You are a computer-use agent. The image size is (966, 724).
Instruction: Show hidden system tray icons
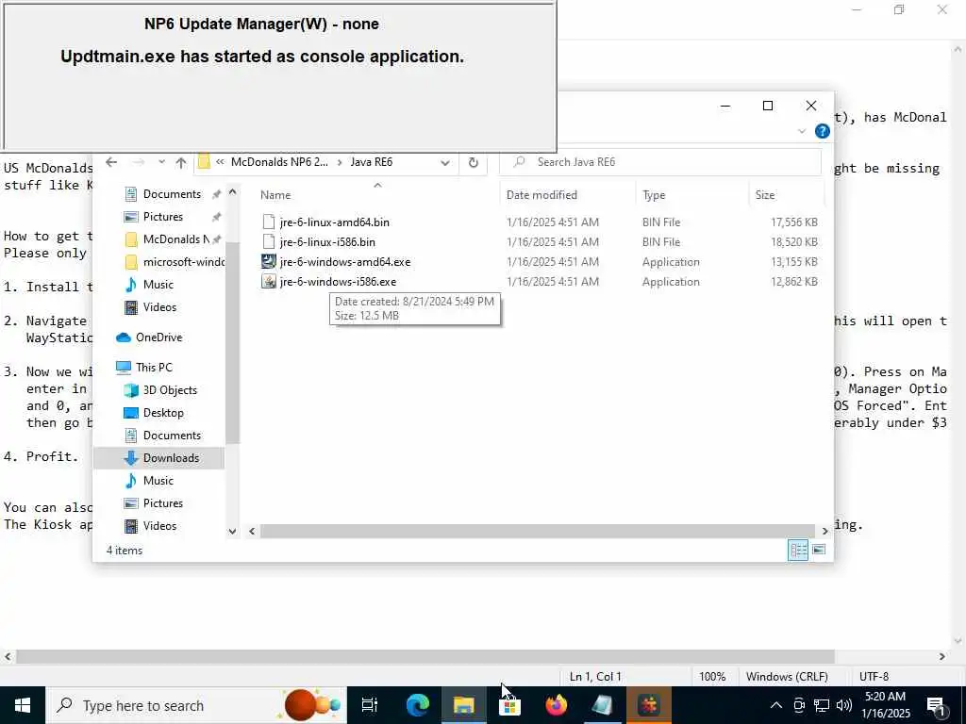point(776,705)
